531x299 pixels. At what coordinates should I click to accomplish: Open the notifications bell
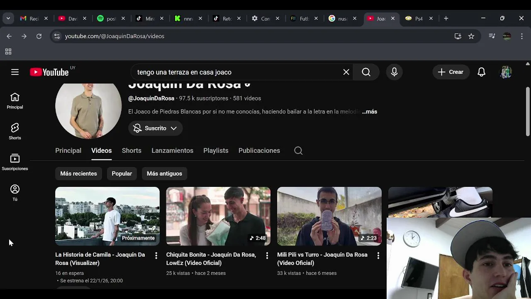pos(481,72)
